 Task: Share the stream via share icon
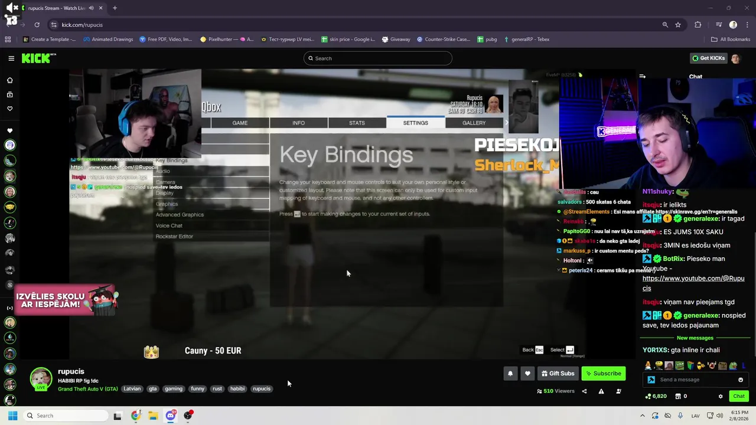pos(584,391)
